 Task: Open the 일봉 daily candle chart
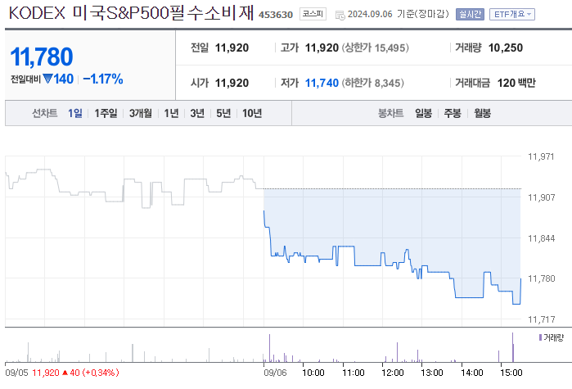(423, 113)
